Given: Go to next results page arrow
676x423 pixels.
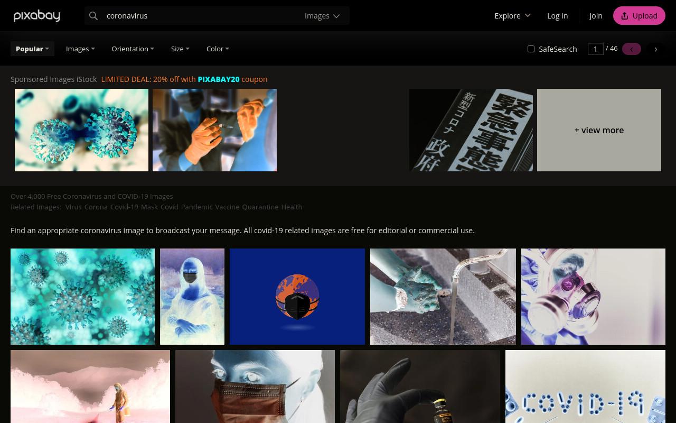Looking at the screenshot, I should pos(656,49).
